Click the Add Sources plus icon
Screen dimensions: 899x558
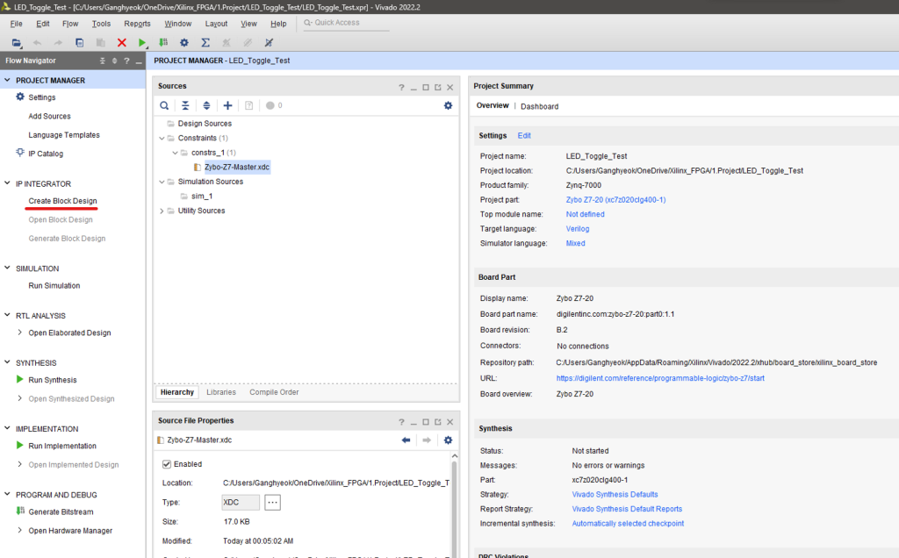click(227, 105)
